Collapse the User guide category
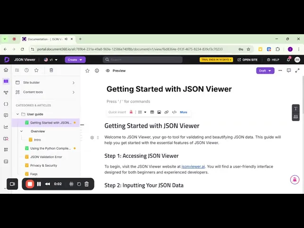The image size is (304, 228). [18, 114]
